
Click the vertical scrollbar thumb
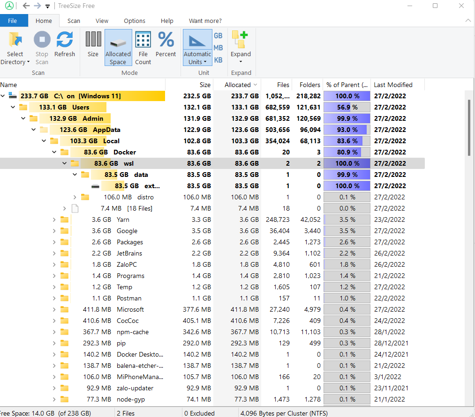click(469, 128)
